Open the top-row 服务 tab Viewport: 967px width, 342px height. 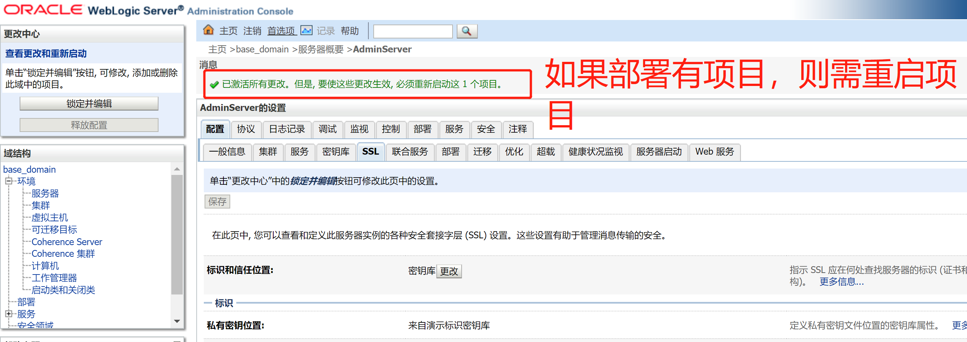pyautogui.click(x=454, y=129)
